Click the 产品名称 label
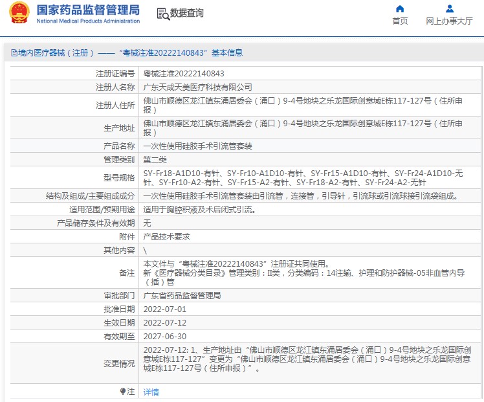The image size is (484, 402). tap(119, 146)
